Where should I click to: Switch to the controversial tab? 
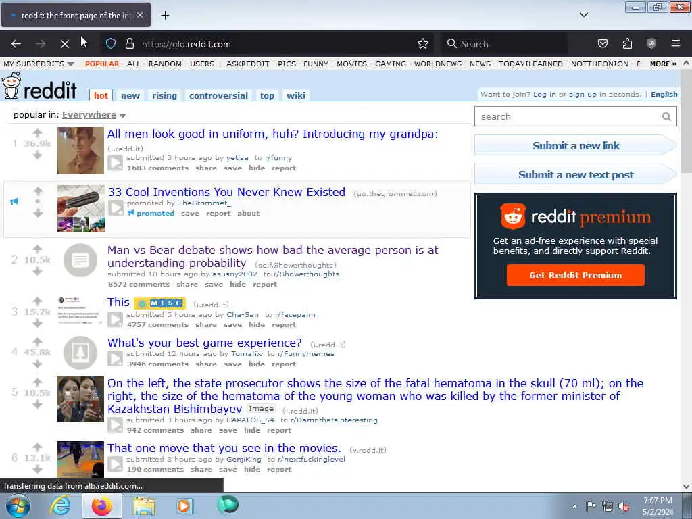tap(218, 96)
